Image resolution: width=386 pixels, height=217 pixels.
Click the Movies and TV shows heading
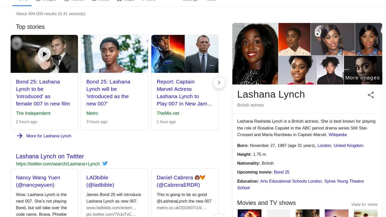tap(266, 203)
